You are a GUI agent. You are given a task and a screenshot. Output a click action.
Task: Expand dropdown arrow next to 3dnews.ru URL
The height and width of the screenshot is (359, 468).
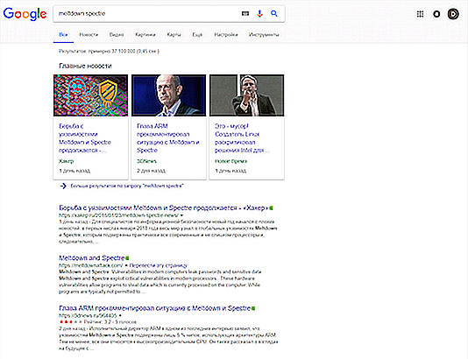pyautogui.click(x=120, y=315)
